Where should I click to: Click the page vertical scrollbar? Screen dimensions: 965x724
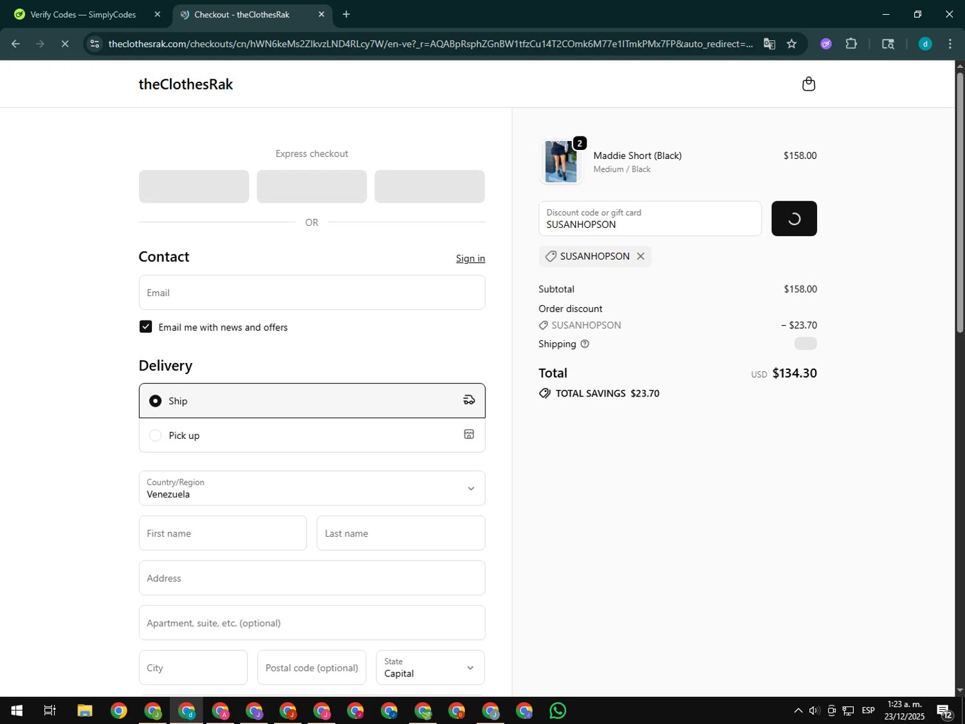pyautogui.click(x=960, y=202)
